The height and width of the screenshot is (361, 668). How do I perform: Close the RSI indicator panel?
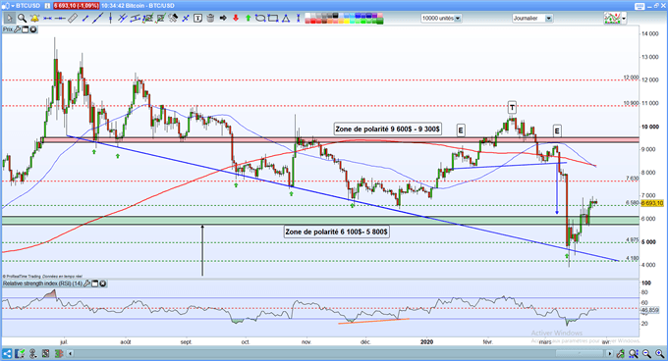click(x=103, y=284)
